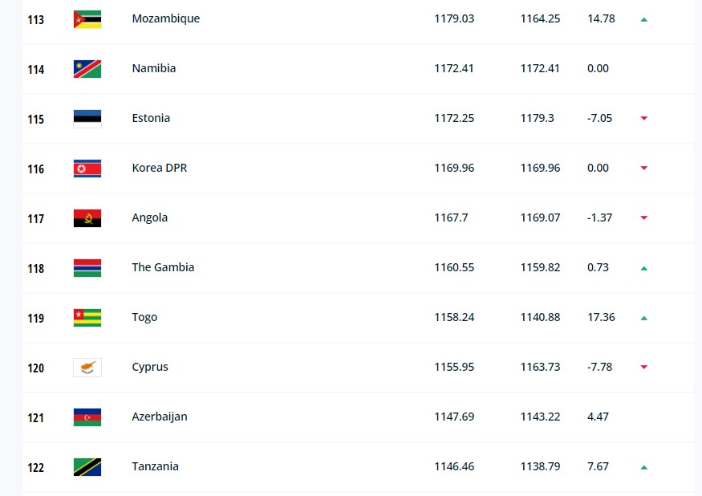This screenshot has width=702, height=496.
Task: Click the Togo flag icon
Action: pos(87,318)
